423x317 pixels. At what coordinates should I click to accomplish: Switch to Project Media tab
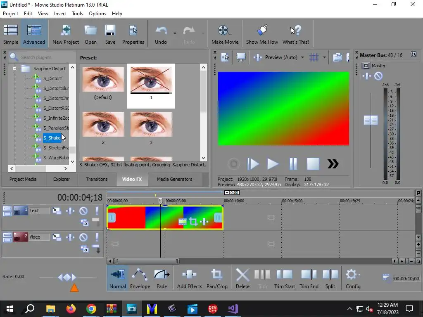click(23, 179)
